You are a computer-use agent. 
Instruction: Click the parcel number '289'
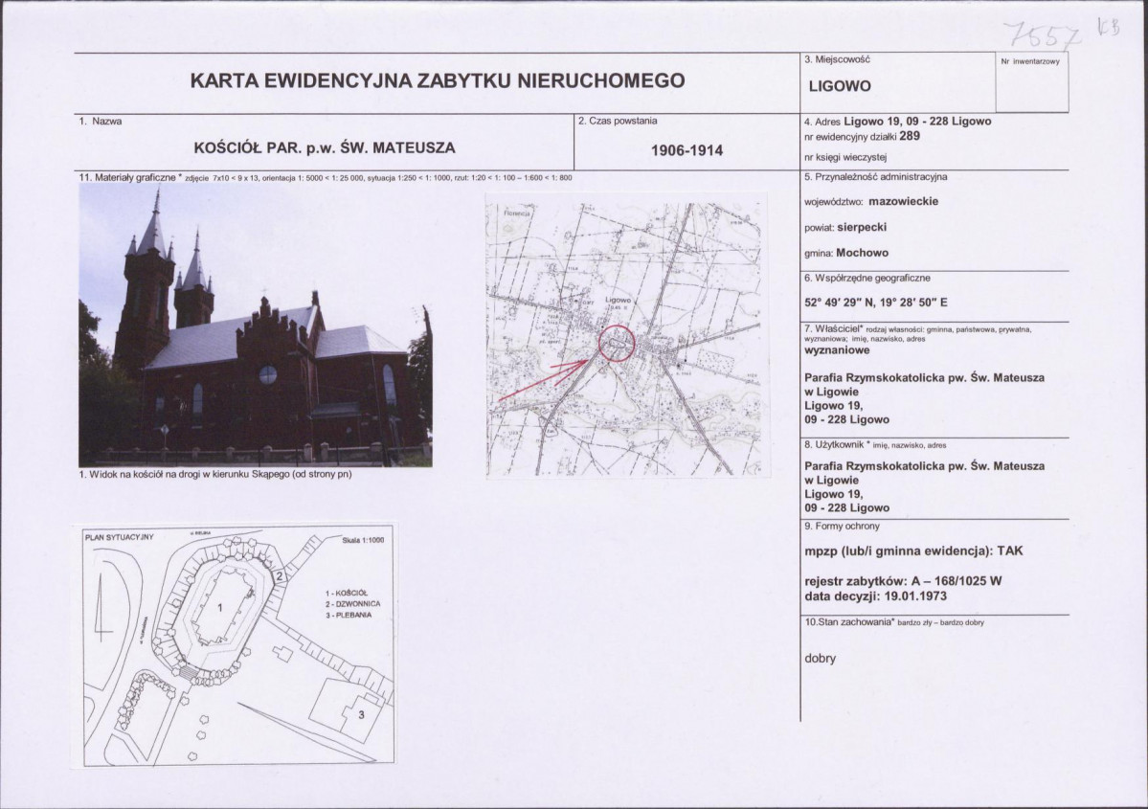910,136
